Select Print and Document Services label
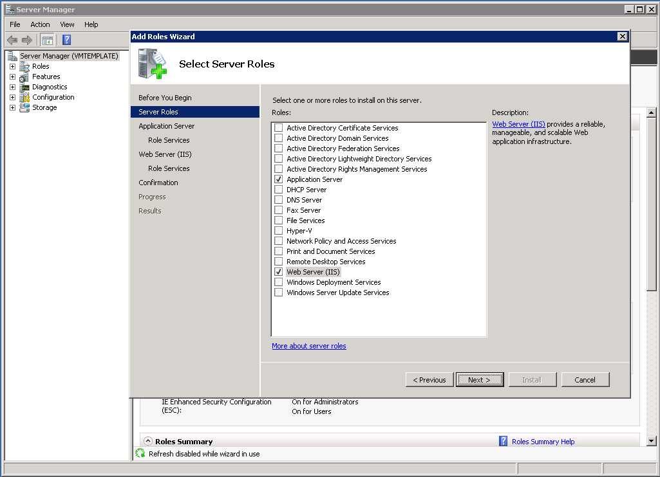 tap(331, 251)
